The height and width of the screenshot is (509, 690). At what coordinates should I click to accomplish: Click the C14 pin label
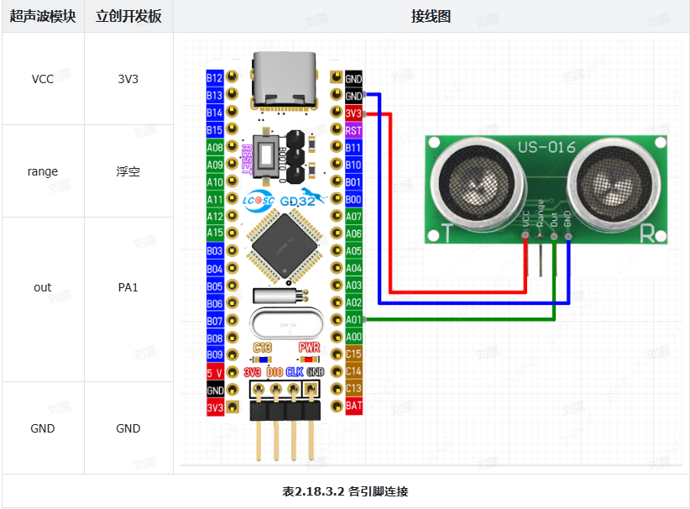click(353, 371)
